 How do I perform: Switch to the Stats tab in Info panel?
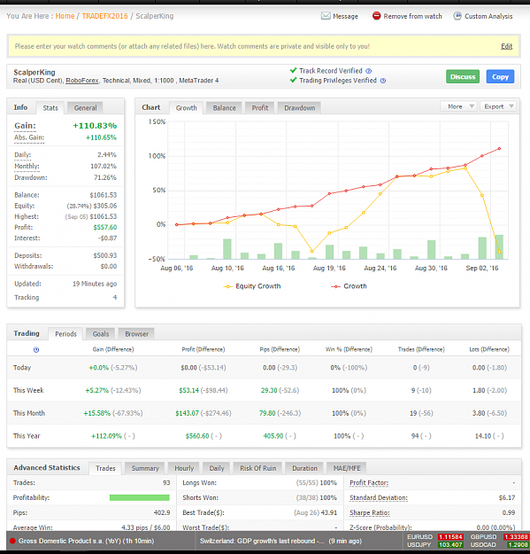point(50,108)
